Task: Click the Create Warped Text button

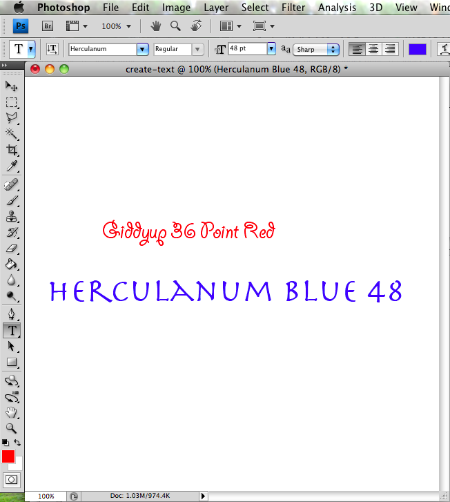Action: (444, 49)
